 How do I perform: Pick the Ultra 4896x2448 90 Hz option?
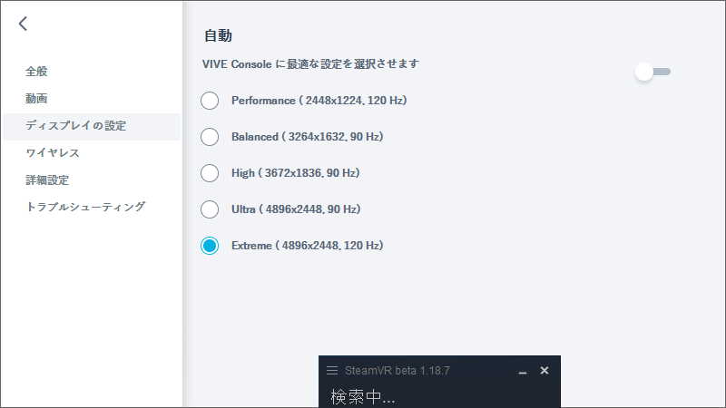click(x=210, y=209)
